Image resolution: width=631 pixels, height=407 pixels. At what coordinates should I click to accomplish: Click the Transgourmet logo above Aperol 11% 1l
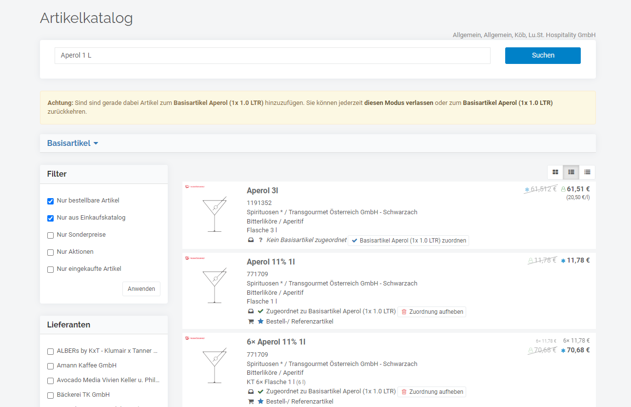pos(195,258)
